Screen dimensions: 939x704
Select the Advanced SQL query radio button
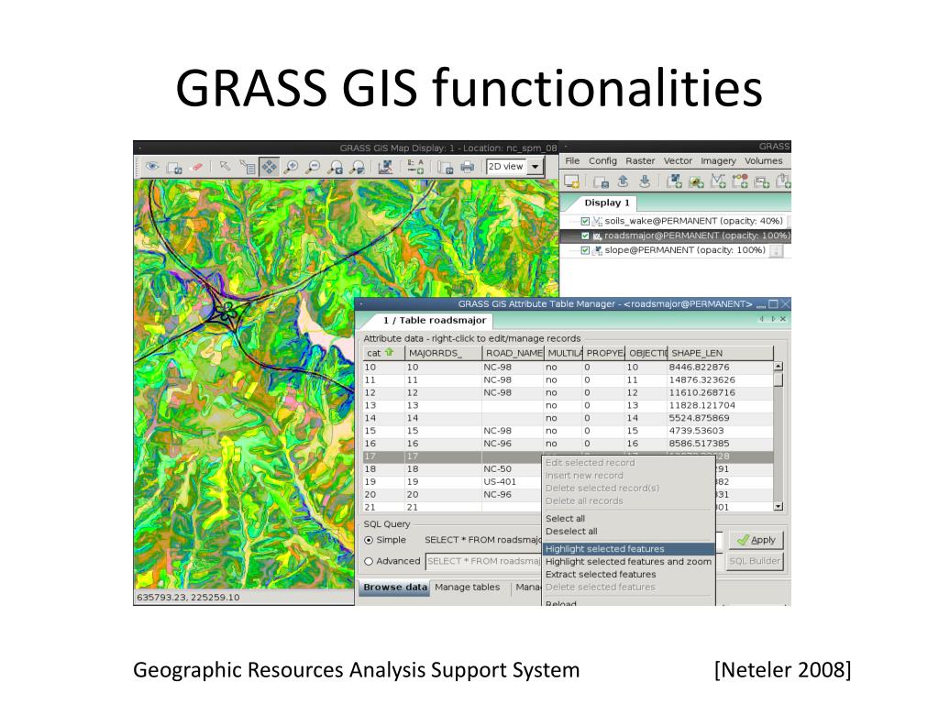[x=369, y=562]
